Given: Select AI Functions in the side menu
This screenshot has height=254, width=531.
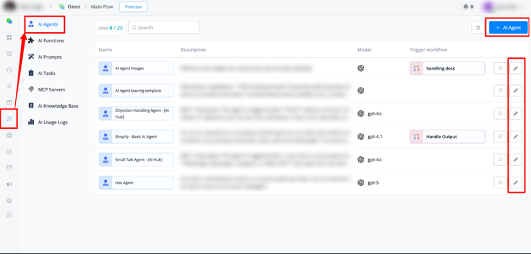Looking at the screenshot, I should point(51,40).
